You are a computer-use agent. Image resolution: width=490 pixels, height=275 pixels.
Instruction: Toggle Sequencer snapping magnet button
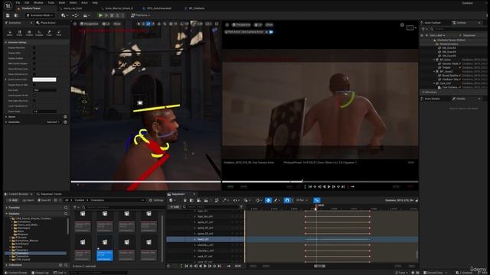coord(287,200)
